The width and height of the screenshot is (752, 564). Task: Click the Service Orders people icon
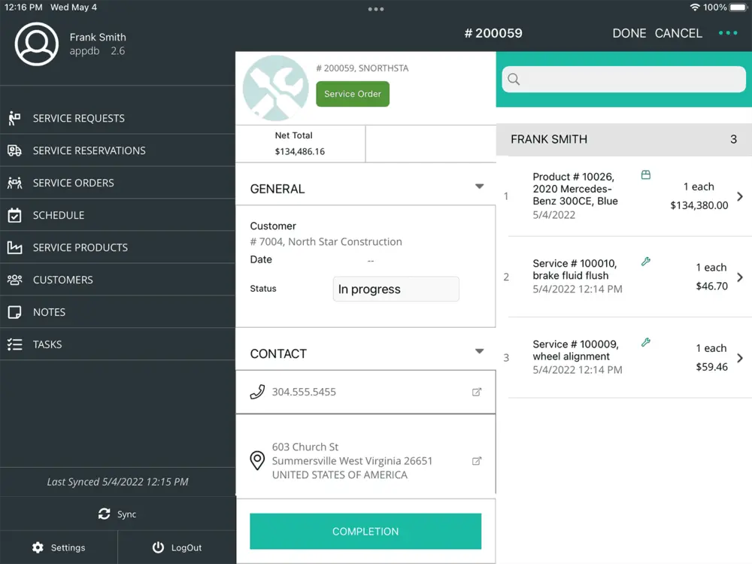tap(14, 183)
